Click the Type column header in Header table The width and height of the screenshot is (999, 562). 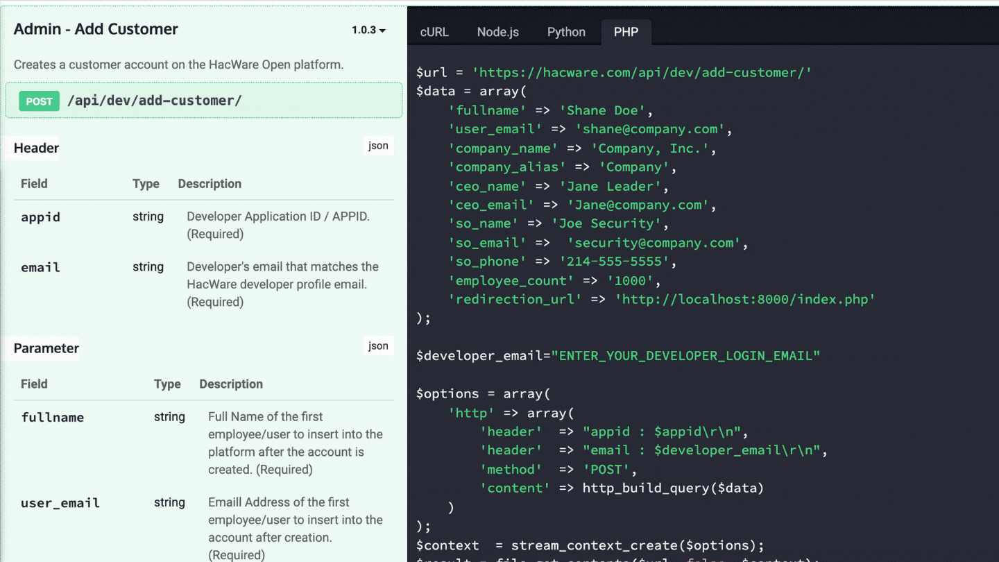(x=146, y=184)
